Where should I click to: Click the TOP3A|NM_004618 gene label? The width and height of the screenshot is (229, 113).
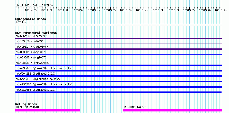27,107
